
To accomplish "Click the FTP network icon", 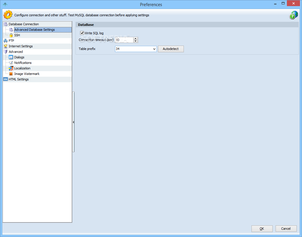I will pyautogui.click(x=6, y=41).
